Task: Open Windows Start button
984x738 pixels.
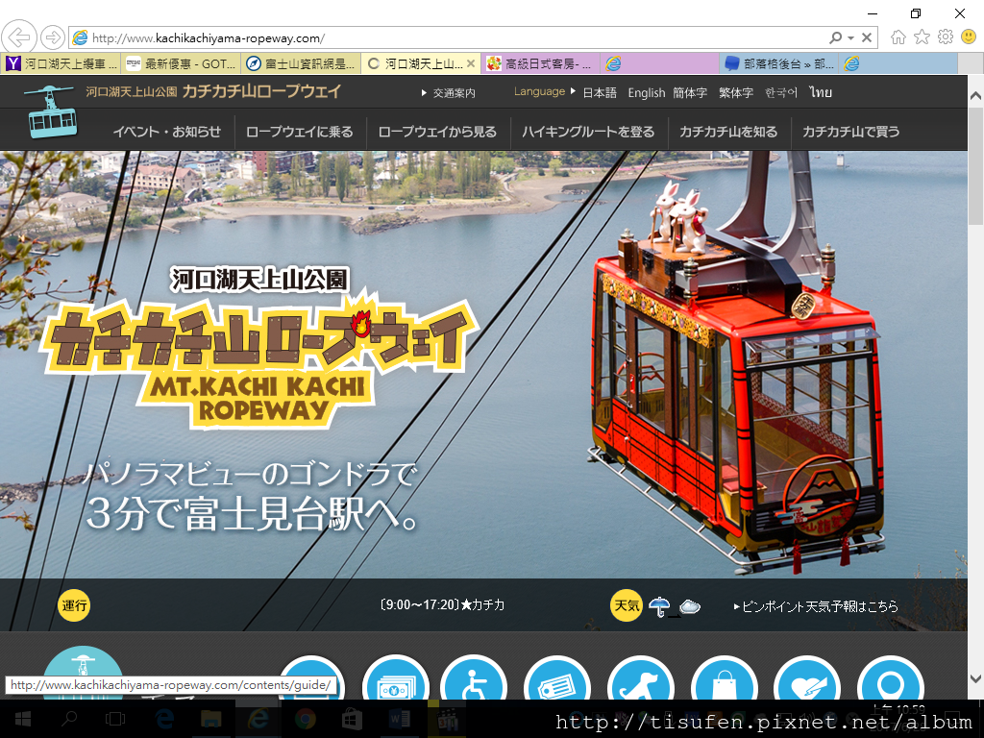Action: click(23, 719)
